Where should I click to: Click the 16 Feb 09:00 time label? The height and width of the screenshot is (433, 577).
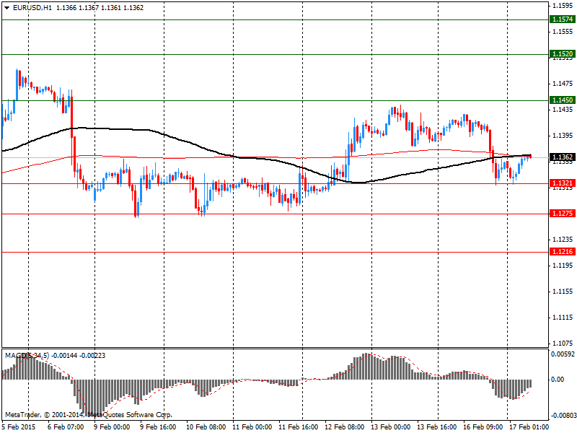483,427
